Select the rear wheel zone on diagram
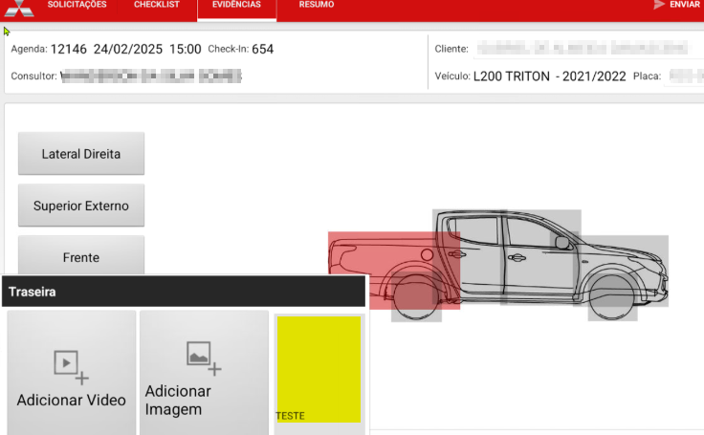This screenshot has width=704, height=435. (x=416, y=296)
